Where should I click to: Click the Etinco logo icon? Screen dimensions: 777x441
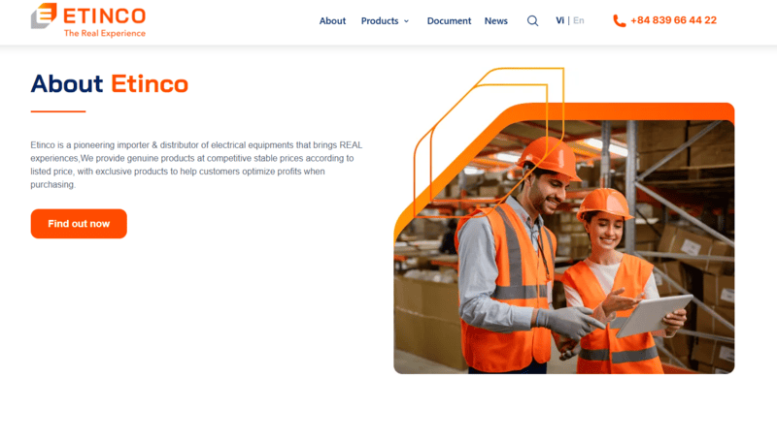pos(44,16)
